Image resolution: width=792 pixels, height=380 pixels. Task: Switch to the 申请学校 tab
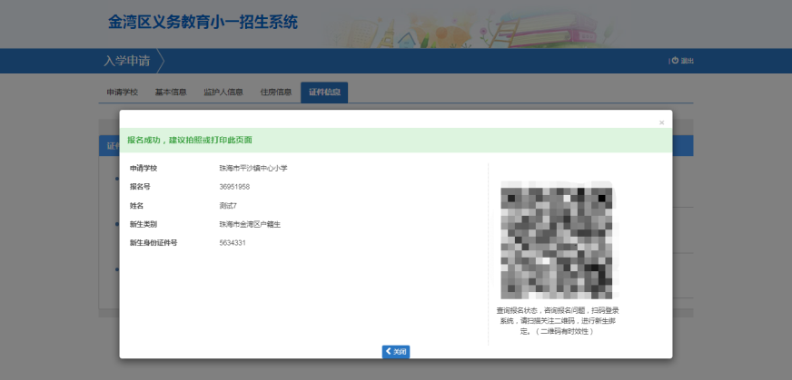(122, 93)
